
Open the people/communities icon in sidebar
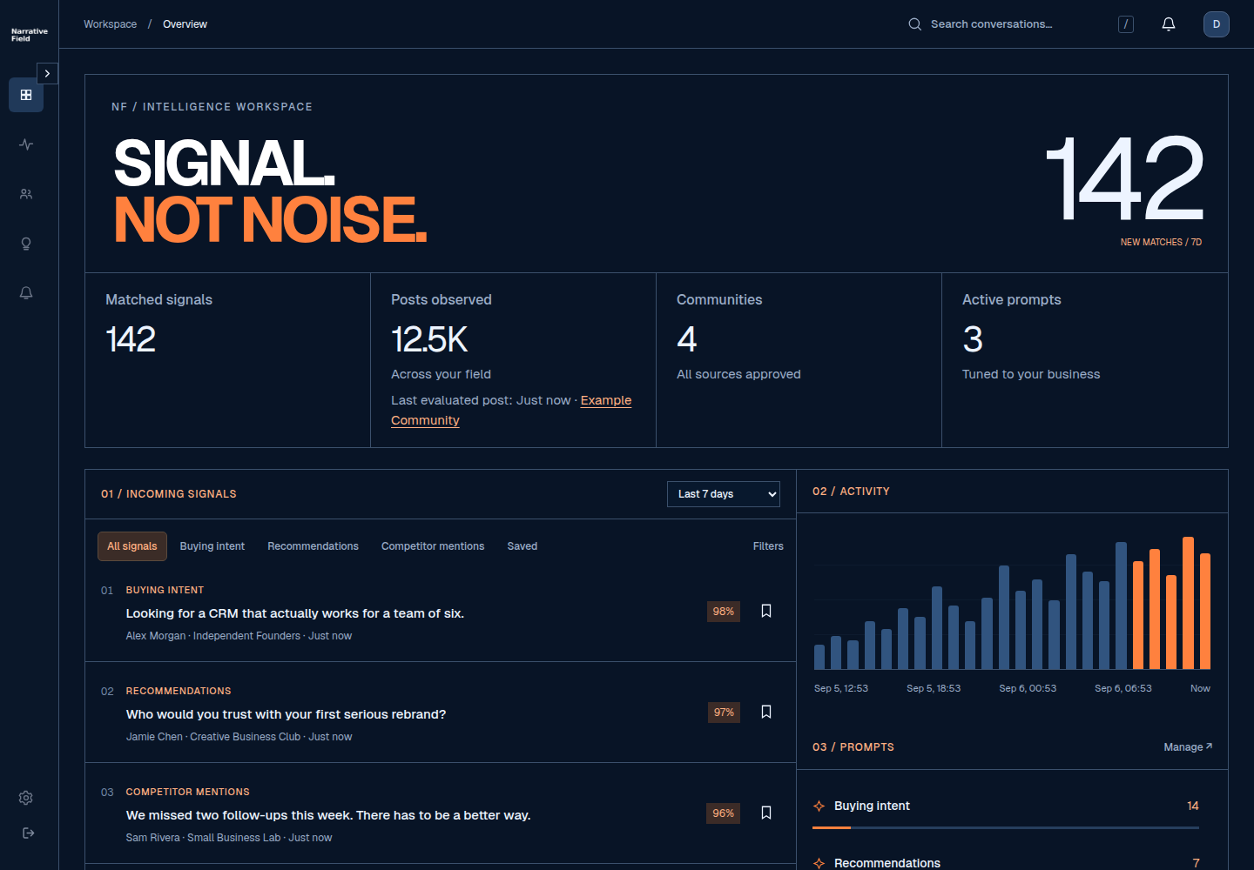[26, 194]
